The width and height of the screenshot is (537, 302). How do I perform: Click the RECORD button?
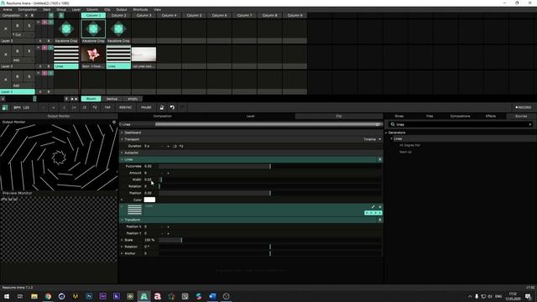[x=524, y=107]
